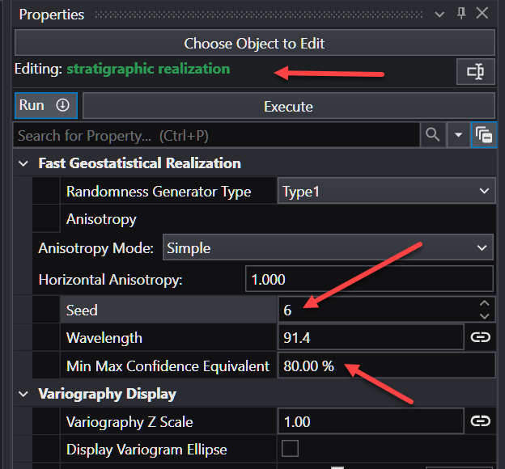Screen dimensions: 505x469
Task: Select Randomness Generator Type label
Action: click(159, 192)
